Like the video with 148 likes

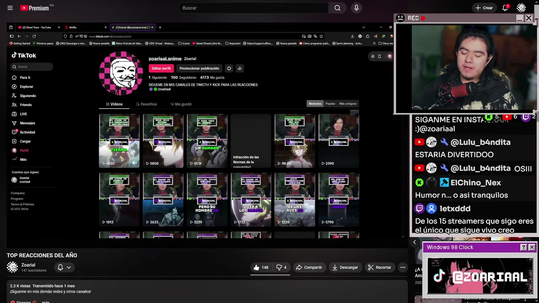point(261,267)
